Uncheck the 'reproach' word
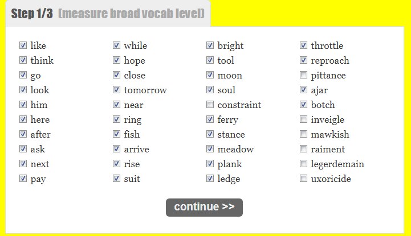This screenshot has width=411, height=236. [x=304, y=60]
